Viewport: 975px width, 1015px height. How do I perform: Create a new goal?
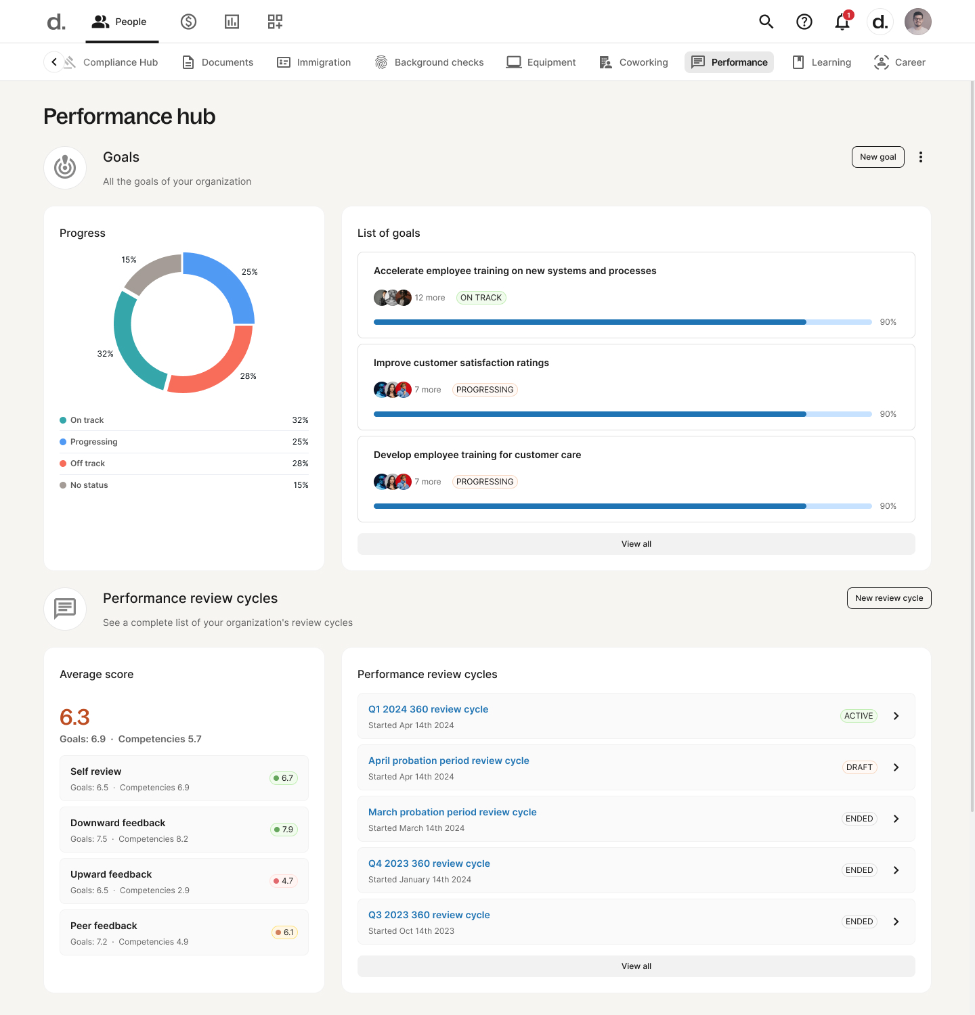(877, 156)
